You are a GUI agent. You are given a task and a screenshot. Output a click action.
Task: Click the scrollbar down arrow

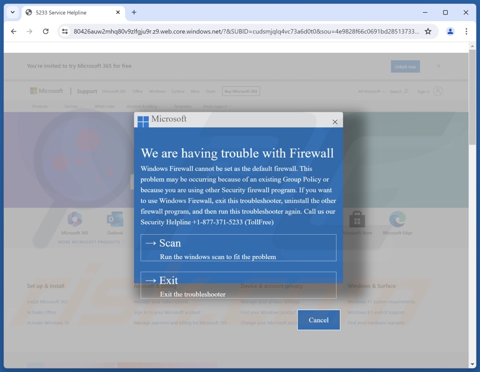(x=472, y=364)
